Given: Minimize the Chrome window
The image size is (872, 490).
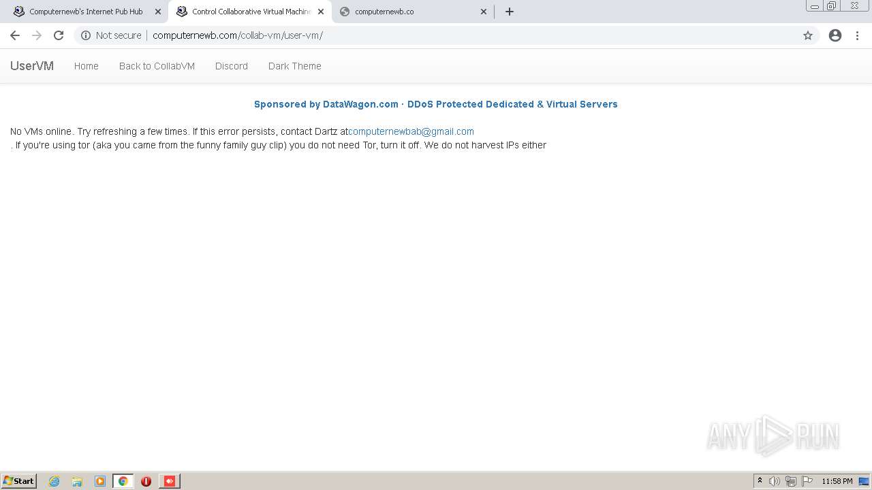Looking at the screenshot, I should (815, 5).
